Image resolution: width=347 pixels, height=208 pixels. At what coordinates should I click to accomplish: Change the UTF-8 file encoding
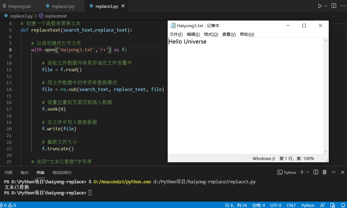276,205
